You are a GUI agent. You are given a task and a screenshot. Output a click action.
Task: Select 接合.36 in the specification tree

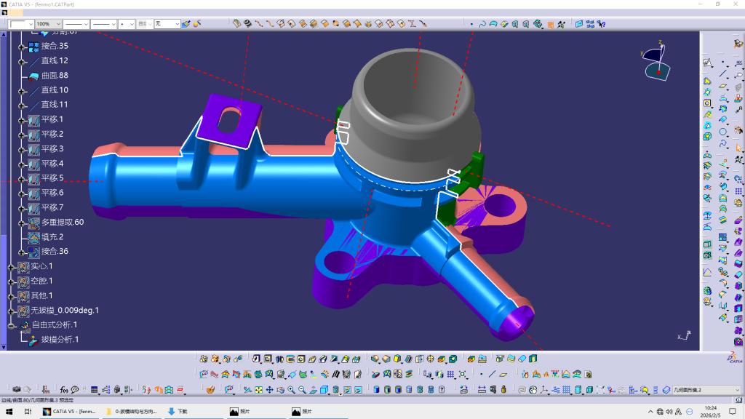point(54,252)
